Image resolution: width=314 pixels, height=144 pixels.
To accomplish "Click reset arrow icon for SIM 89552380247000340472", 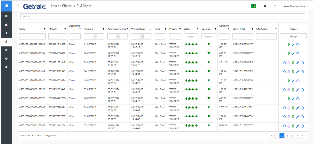I will tap(289, 63).
